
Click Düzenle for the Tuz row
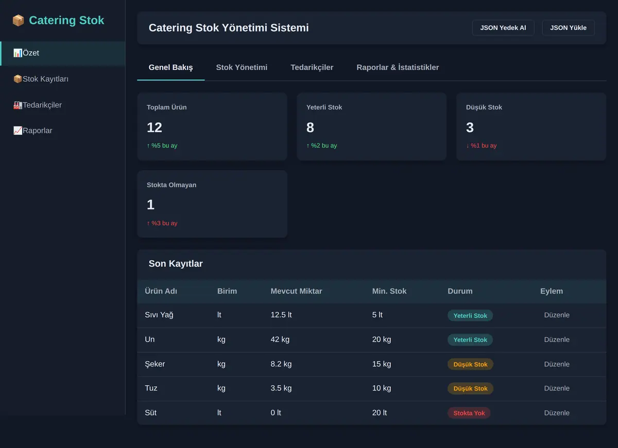557,388
